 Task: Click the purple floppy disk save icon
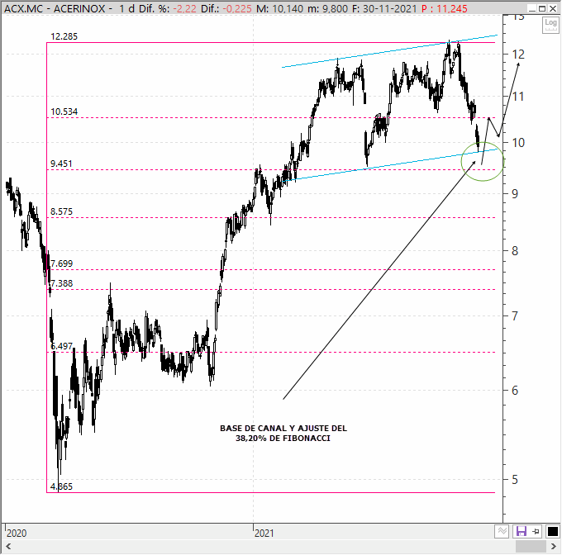tap(522, 531)
